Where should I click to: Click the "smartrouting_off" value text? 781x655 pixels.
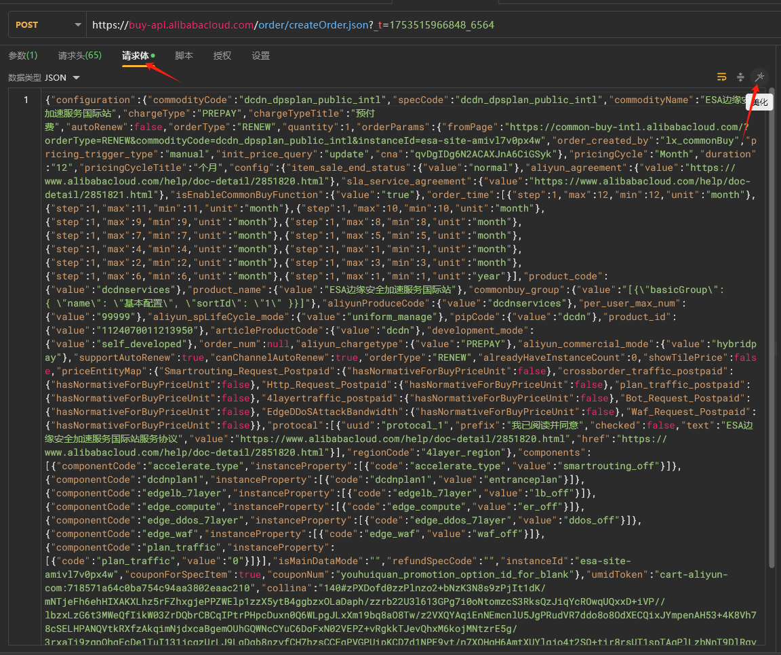pyautogui.click(x=611, y=467)
